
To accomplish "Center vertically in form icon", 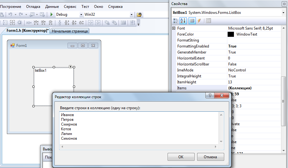I will point(98,23).
